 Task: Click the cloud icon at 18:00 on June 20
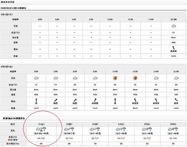pyautogui.click(x=156, y=78)
